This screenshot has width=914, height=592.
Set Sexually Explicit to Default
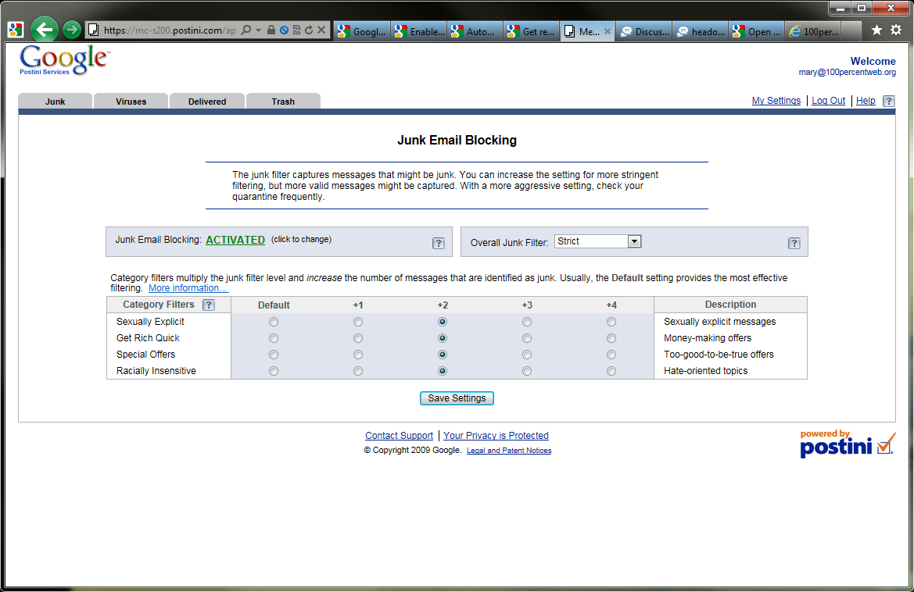pyautogui.click(x=274, y=322)
